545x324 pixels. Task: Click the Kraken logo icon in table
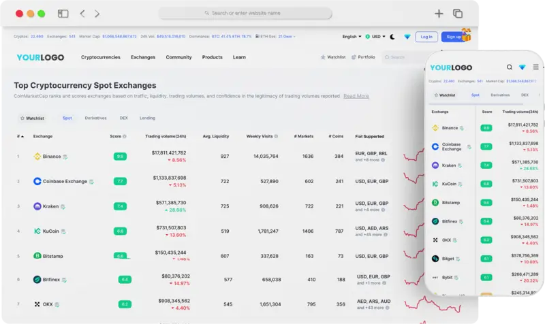37,206
